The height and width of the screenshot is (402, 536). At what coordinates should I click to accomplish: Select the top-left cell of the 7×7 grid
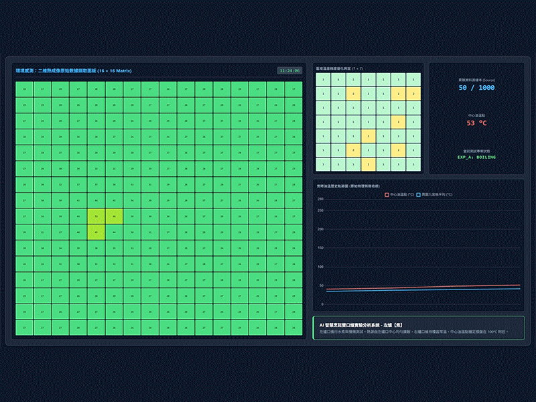click(x=323, y=80)
